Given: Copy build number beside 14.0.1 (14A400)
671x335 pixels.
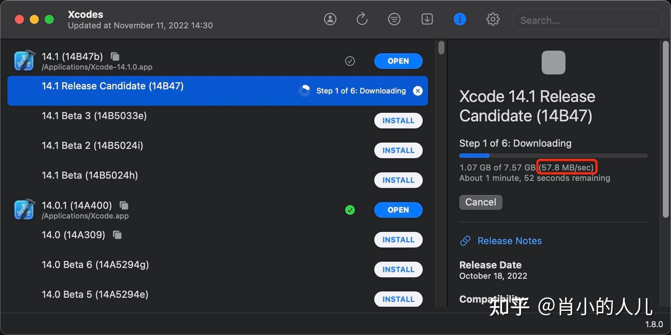Looking at the screenshot, I should pyautogui.click(x=123, y=205).
